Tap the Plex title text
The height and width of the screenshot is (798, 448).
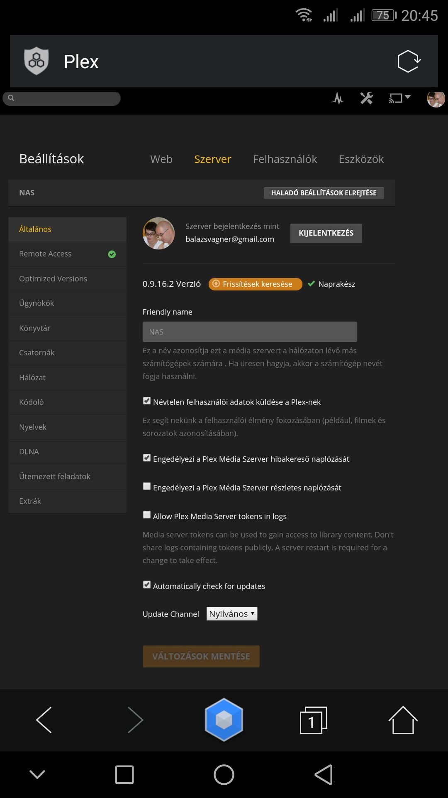coord(81,62)
